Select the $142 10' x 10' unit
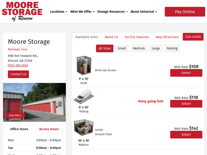 [x=186, y=134]
